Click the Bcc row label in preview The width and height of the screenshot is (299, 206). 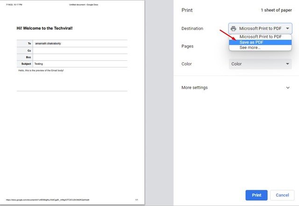[x=28, y=57]
